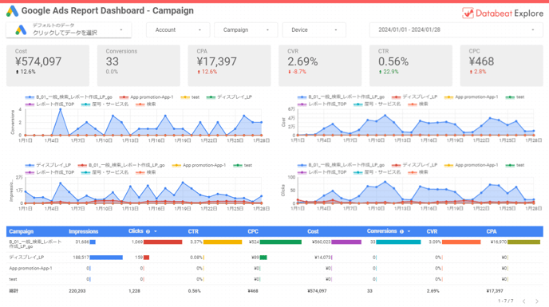The image size is (549, 307).
Task: Click the Databeat Explore logo
Action: pos(503,14)
